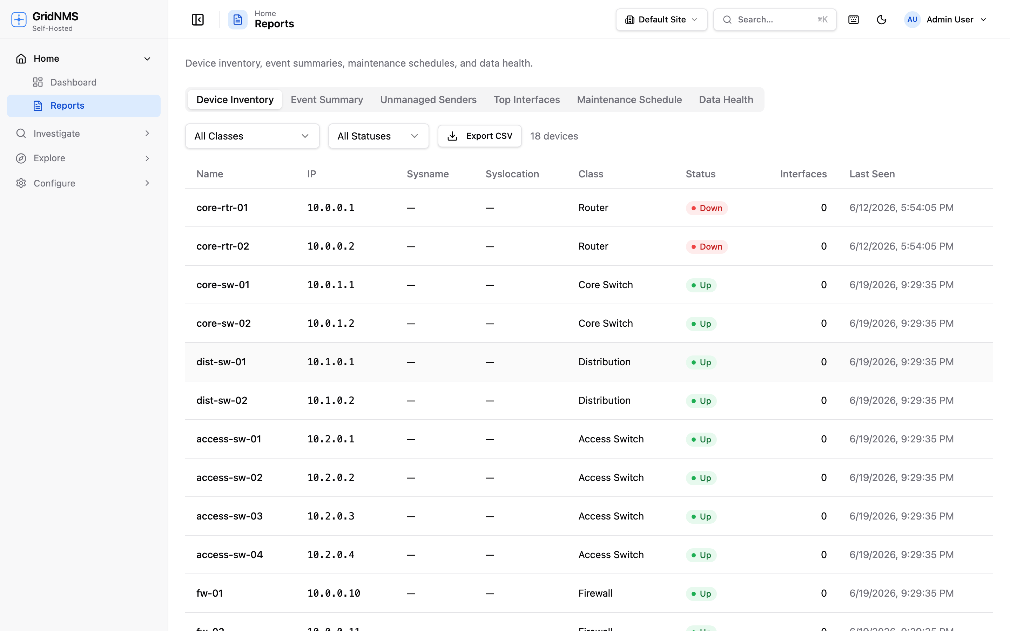Image resolution: width=1010 pixels, height=631 pixels.
Task: Click IP address 10.0.0.10
Action: tap(334, 593)
